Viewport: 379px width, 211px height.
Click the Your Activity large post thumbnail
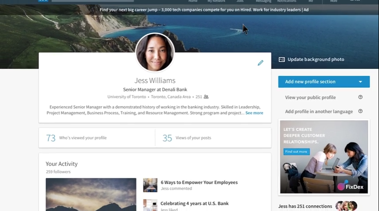91,194
